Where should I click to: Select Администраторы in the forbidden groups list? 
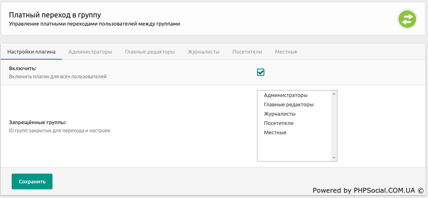click(285, 95)
